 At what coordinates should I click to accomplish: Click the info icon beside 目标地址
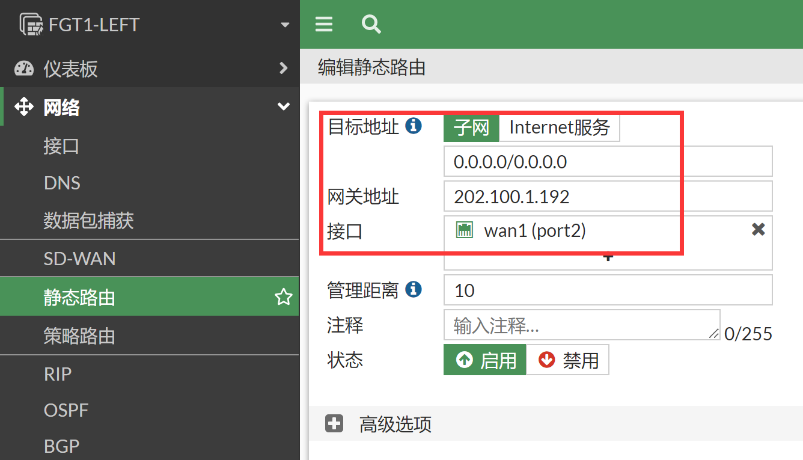click(x=414, y=126)
